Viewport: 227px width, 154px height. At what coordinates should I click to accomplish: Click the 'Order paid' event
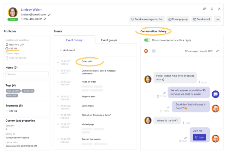click(x=87, y=61)
